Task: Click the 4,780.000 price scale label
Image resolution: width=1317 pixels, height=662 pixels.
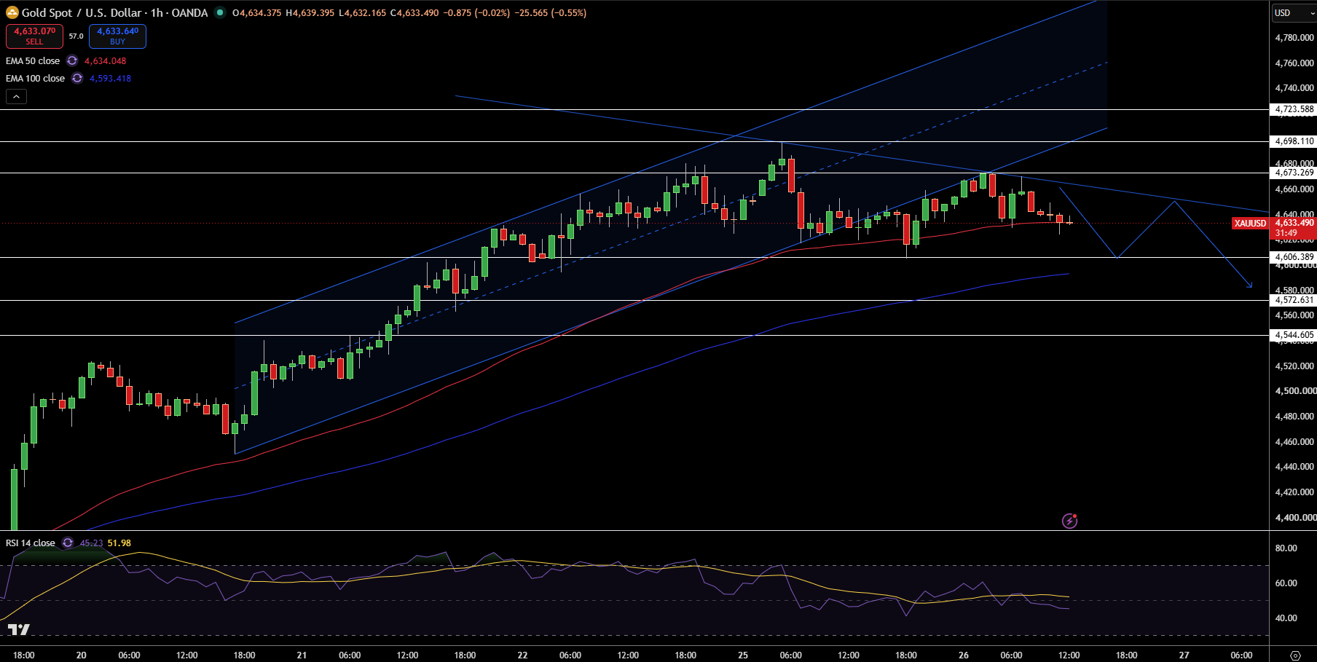Action: click(x=1294, y=38)
